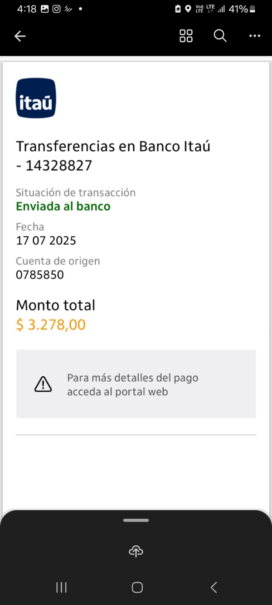Tap the Instagram notification icon

(x=57, y=9)
